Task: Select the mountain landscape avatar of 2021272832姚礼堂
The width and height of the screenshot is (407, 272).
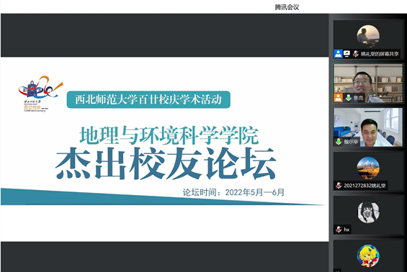Action: click(368, 168)
